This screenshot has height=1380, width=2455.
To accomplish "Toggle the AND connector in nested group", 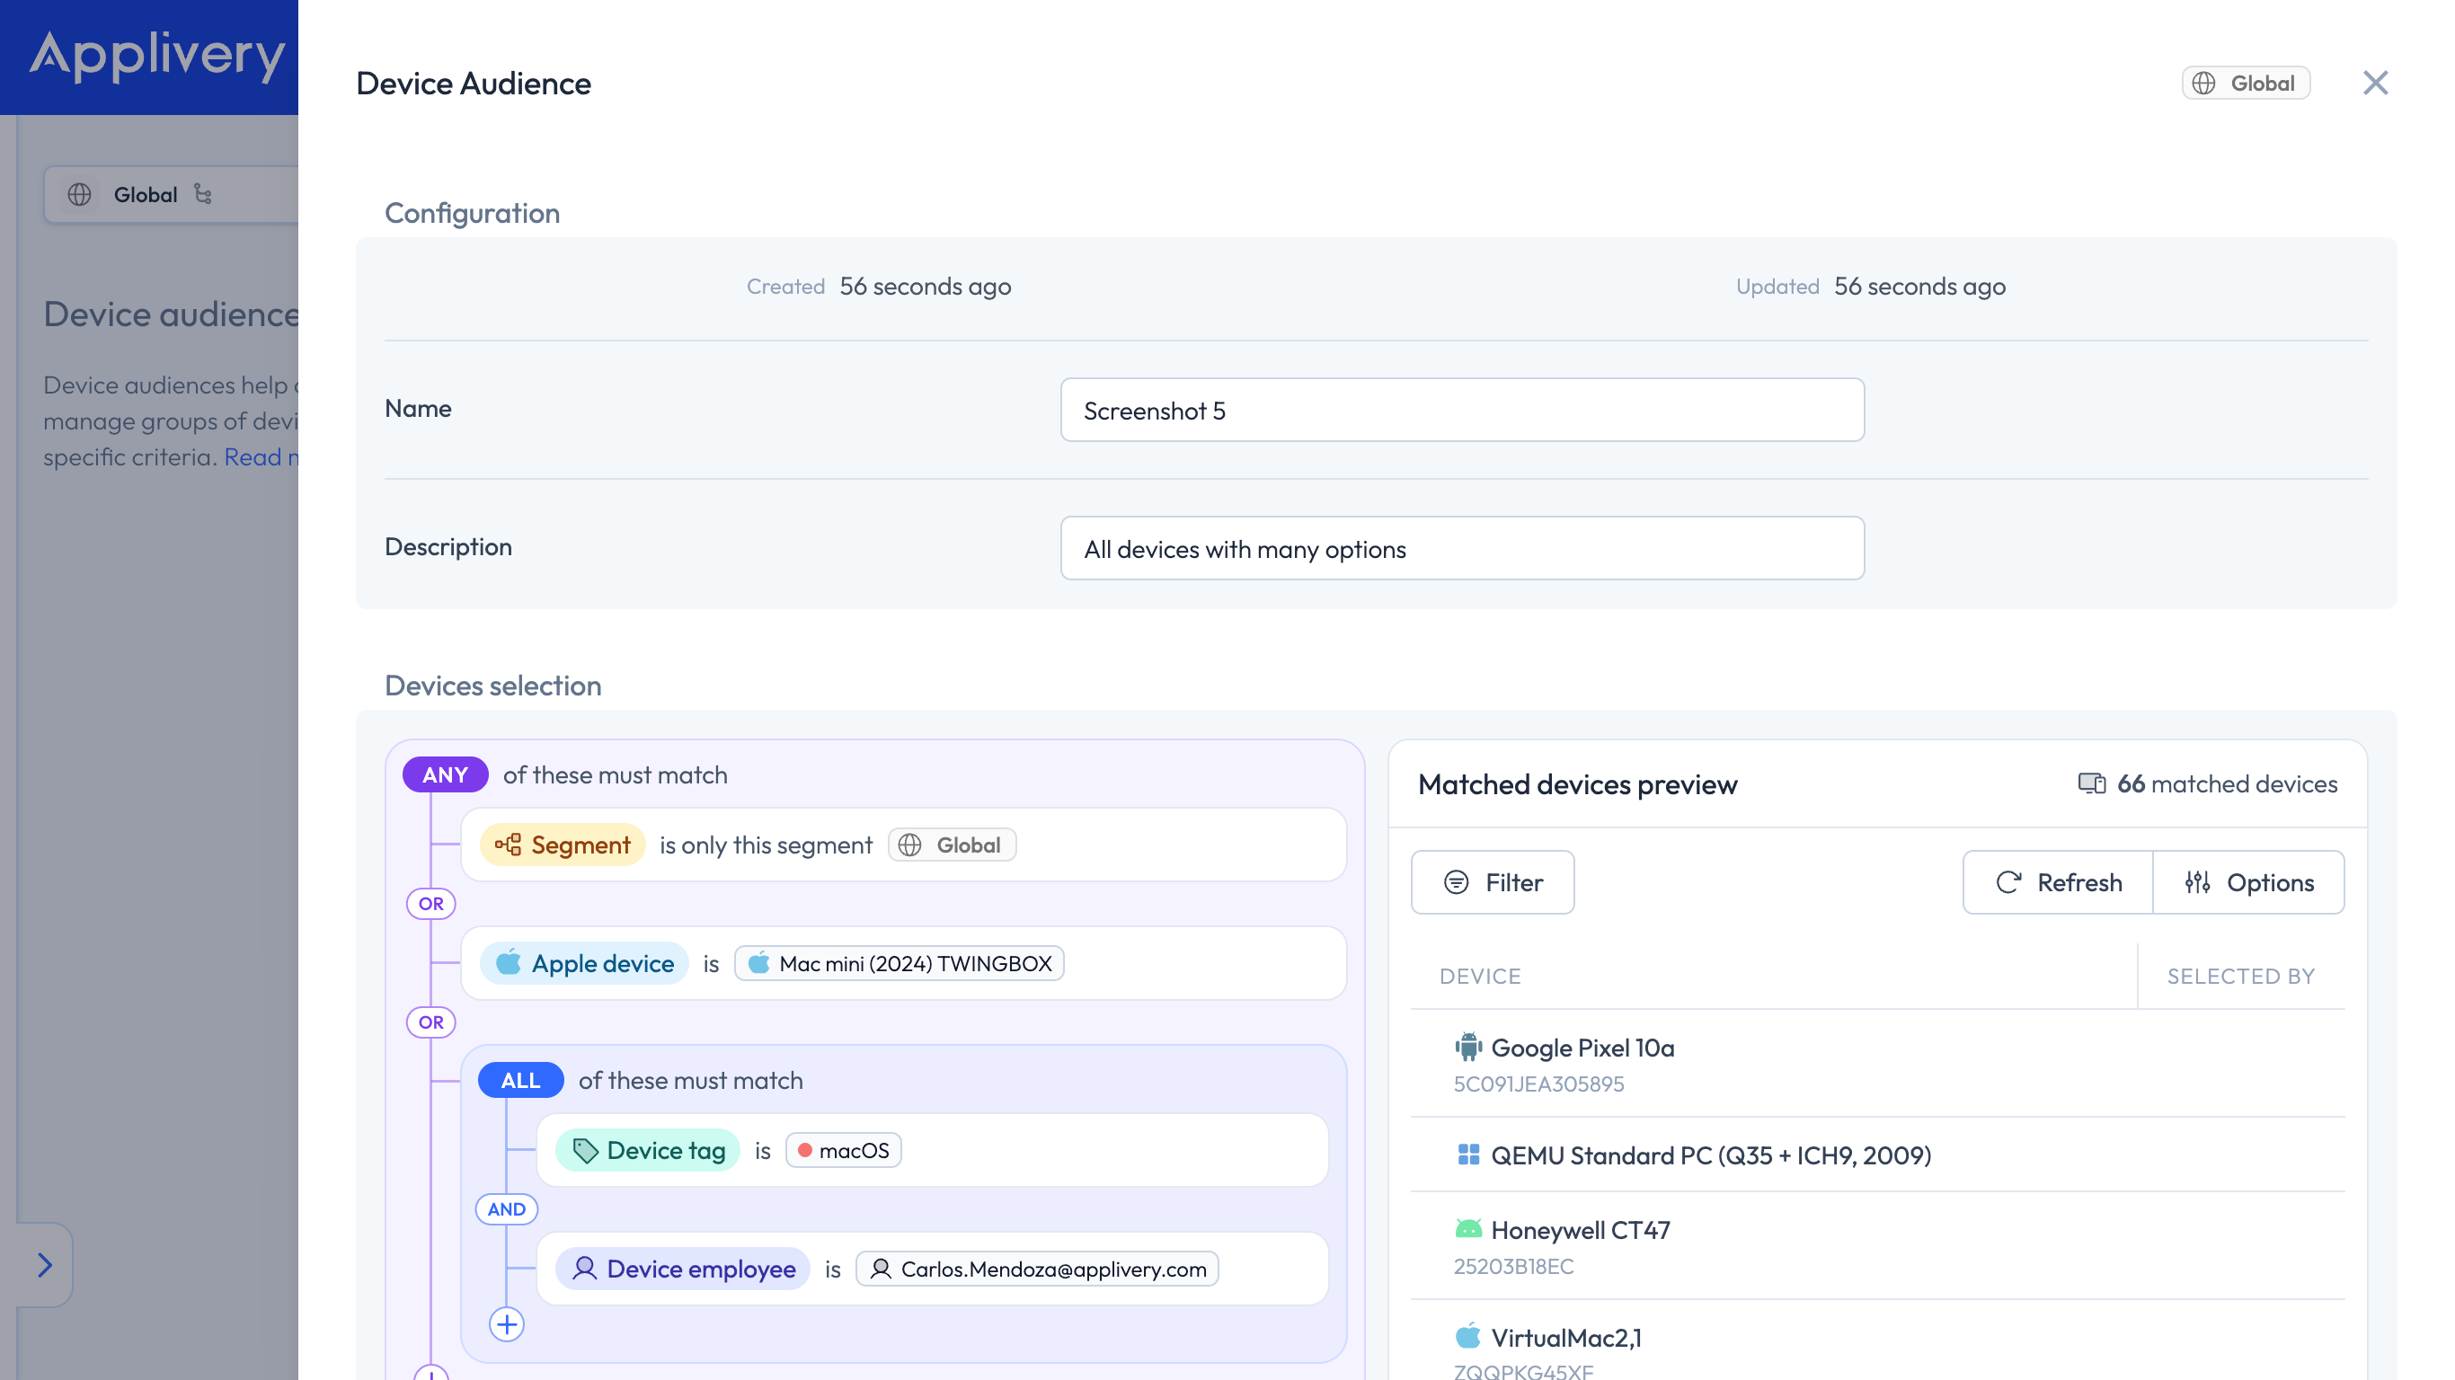I will coord(507,1208).
